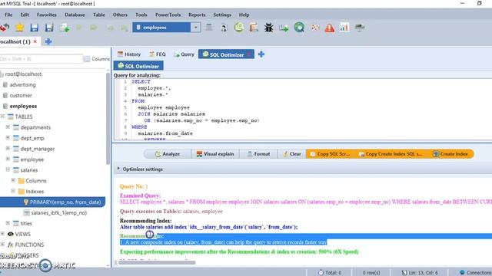Screen dimensions: 492x276
Task: Expand the dept_emp table node
Action: [x=8, y=138]
